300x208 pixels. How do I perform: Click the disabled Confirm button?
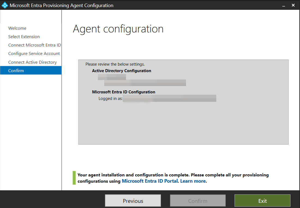[198, 201]
